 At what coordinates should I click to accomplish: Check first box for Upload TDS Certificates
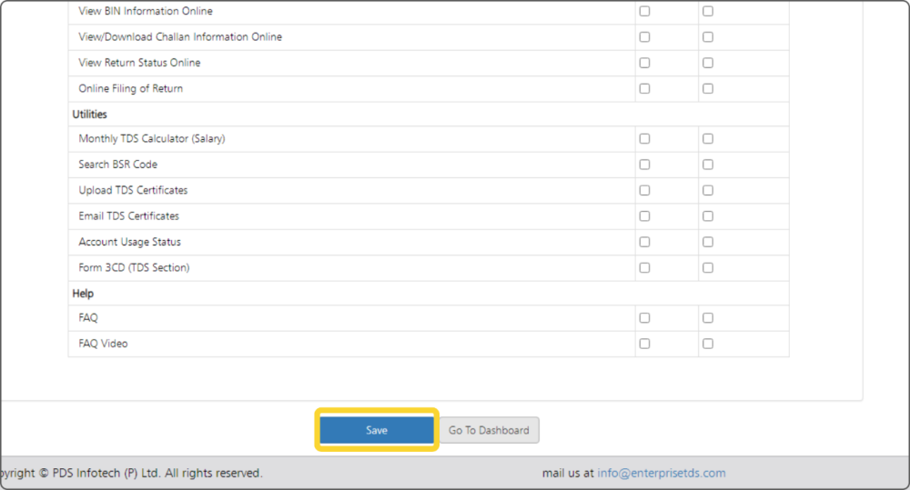click(644, 191)
